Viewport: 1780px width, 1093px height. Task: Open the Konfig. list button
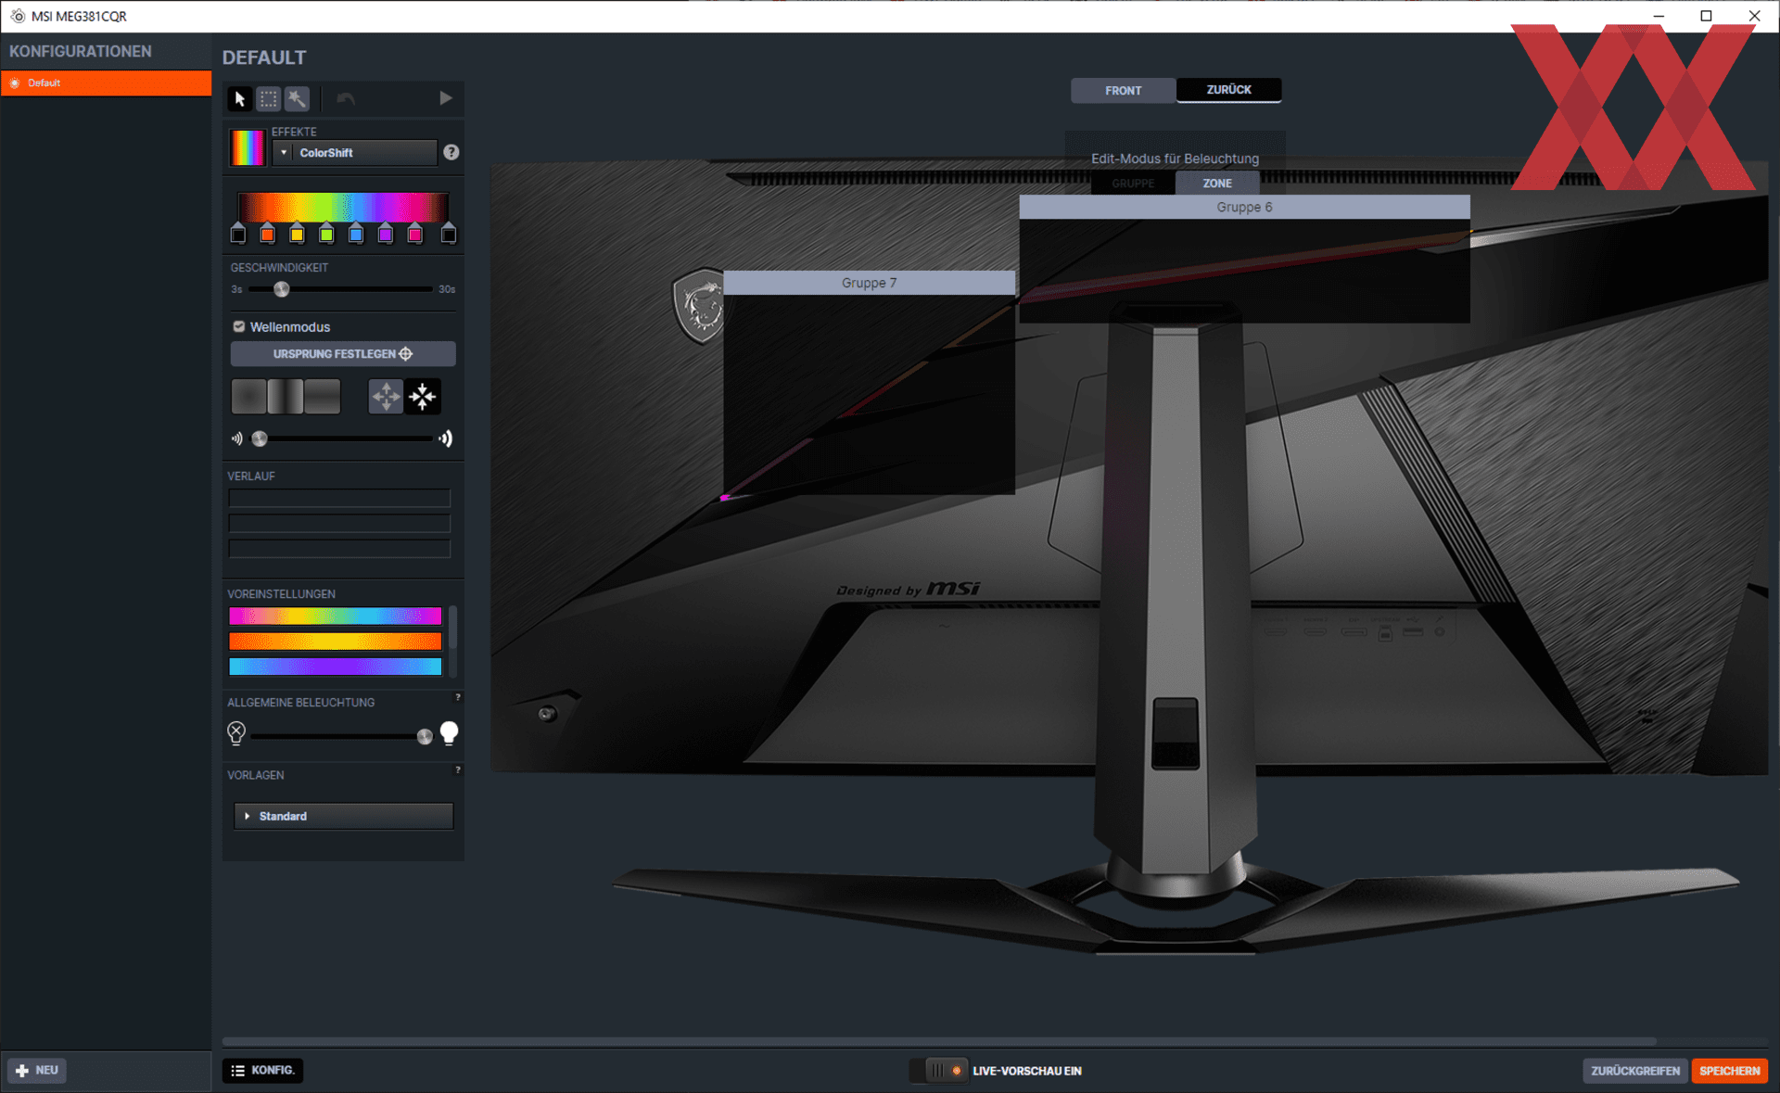click(x=263, y=1070)
